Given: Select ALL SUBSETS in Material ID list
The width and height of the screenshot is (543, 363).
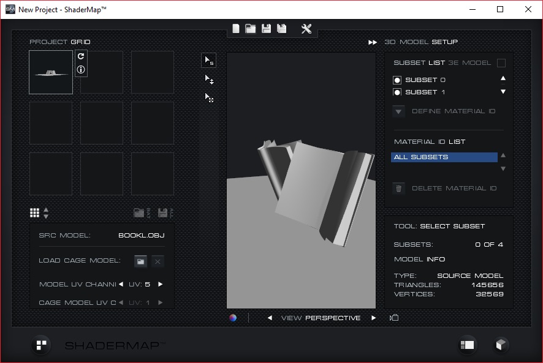Looking at the screenshot, I should 444,157.
